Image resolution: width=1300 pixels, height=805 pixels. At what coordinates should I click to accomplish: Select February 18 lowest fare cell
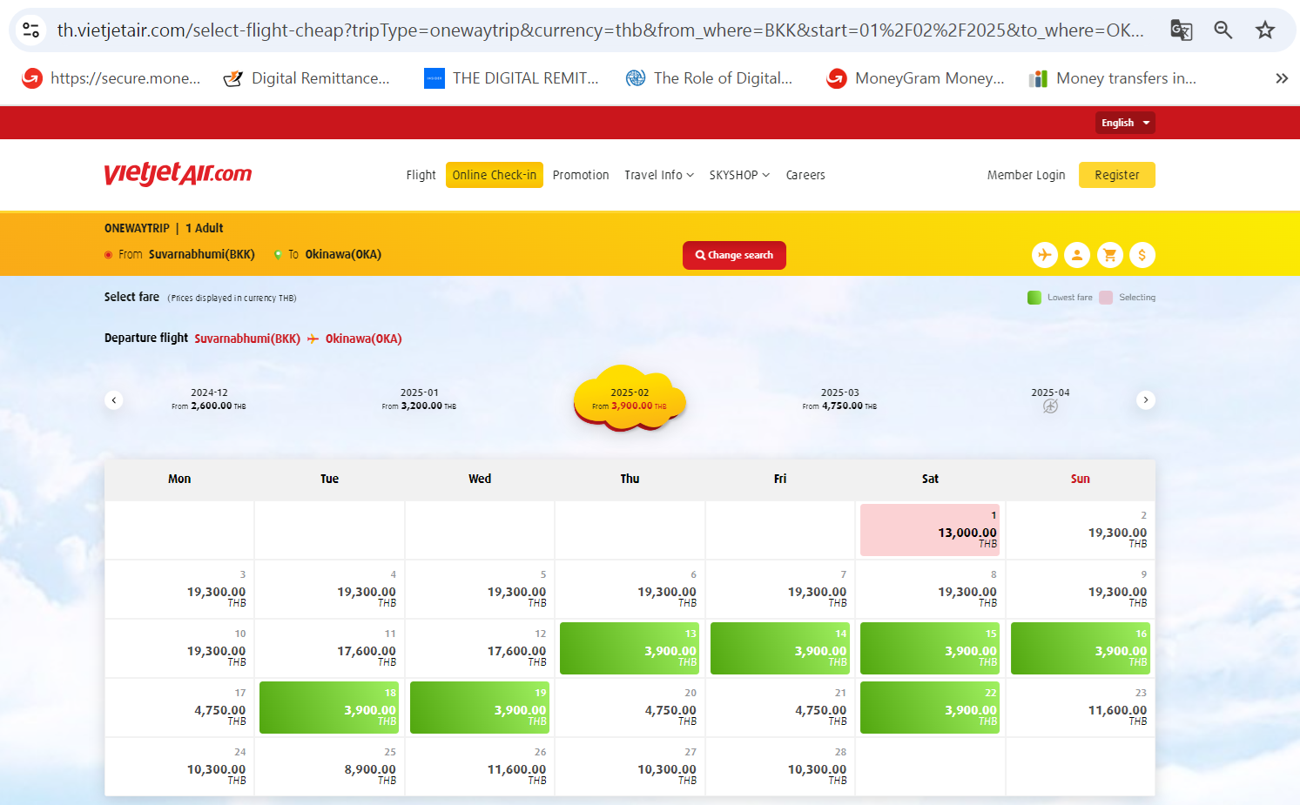[x=329, y=708]
